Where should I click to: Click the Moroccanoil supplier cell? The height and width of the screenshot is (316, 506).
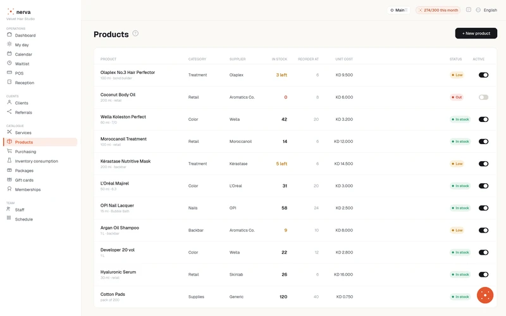coord(240,142)
